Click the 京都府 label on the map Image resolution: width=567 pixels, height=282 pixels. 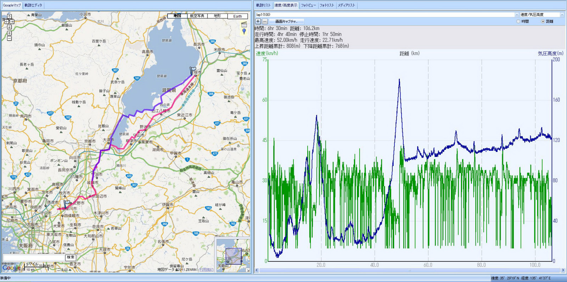[20, 81]
